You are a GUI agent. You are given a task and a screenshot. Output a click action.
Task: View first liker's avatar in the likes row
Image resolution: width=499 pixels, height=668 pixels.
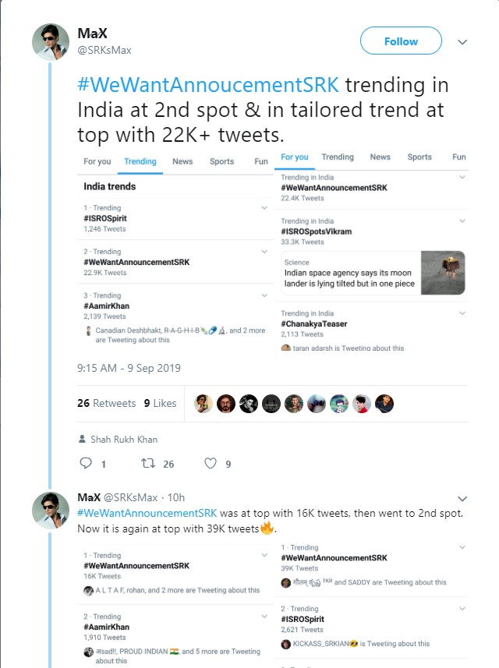pos(203,403)
